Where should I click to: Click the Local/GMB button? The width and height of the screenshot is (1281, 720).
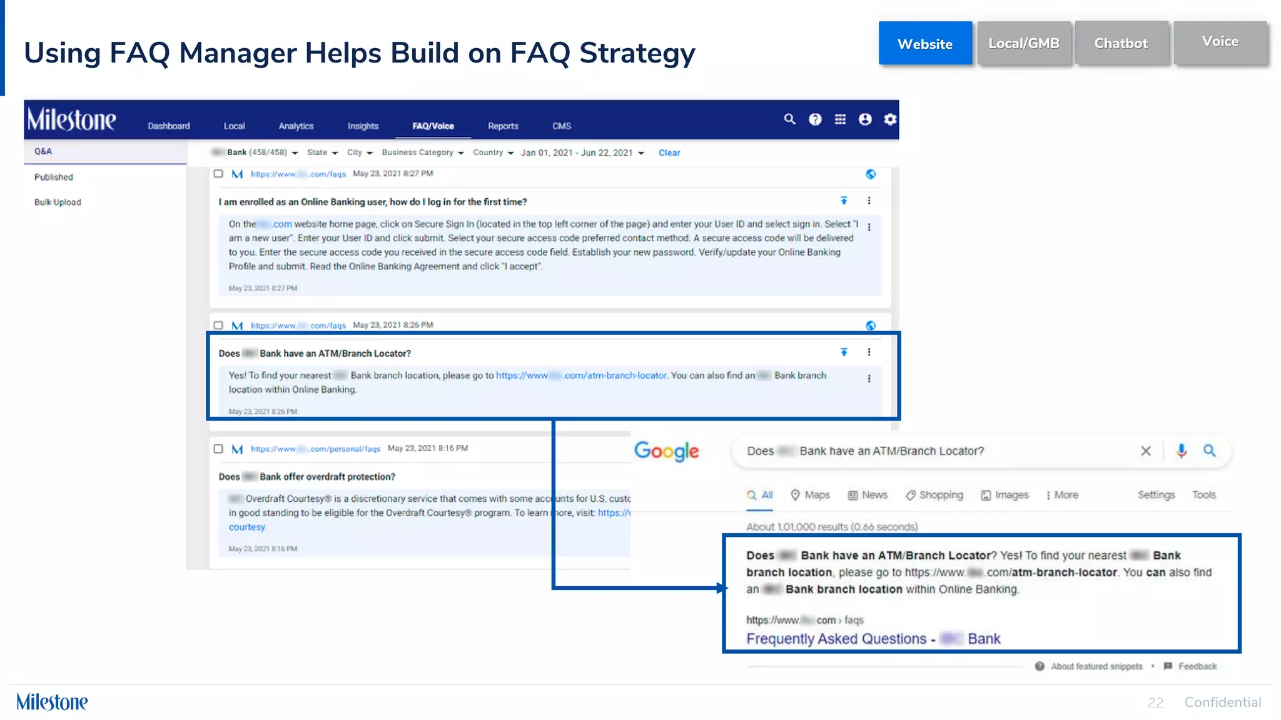[x=1024, y=43]
